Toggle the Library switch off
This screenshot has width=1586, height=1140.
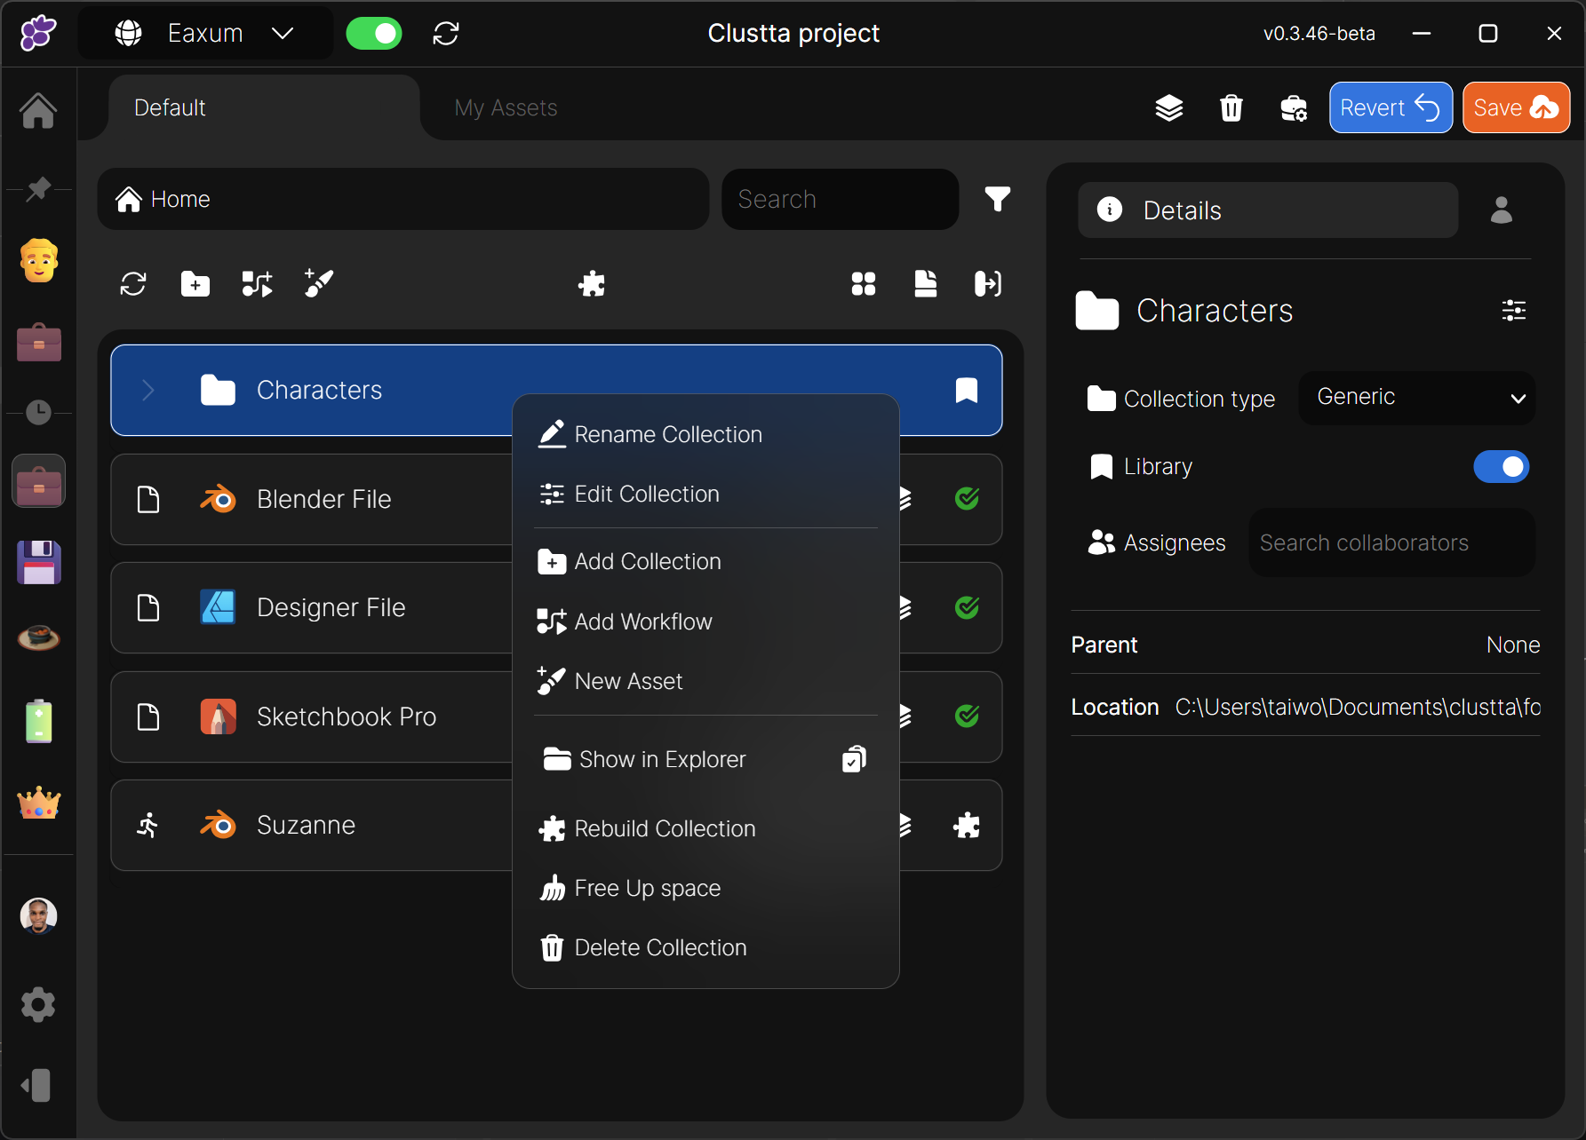(x=1502, y=467)
